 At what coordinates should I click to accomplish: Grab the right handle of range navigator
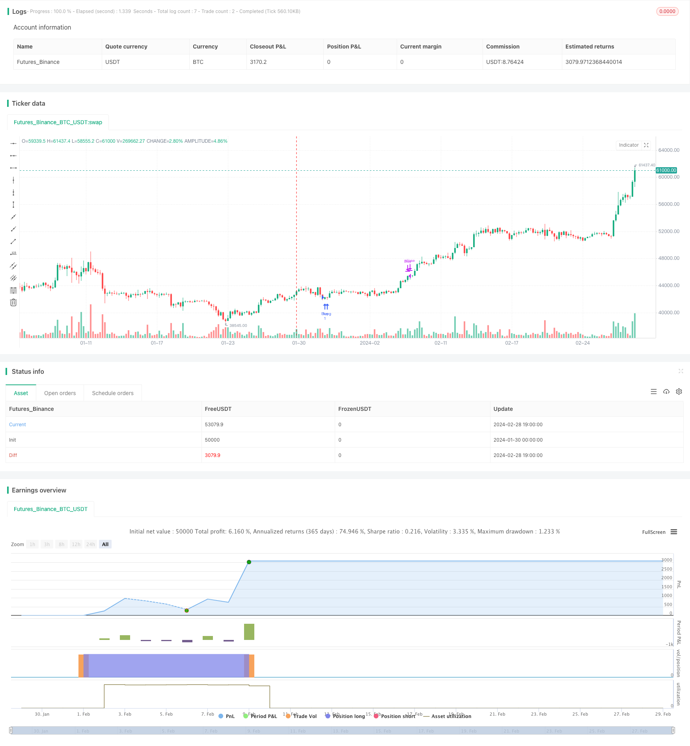pyautogui.click(x=673, y=730)
